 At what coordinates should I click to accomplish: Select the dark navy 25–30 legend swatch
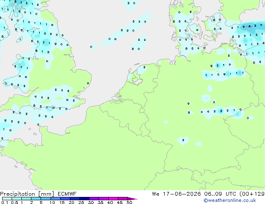point(84,199)
